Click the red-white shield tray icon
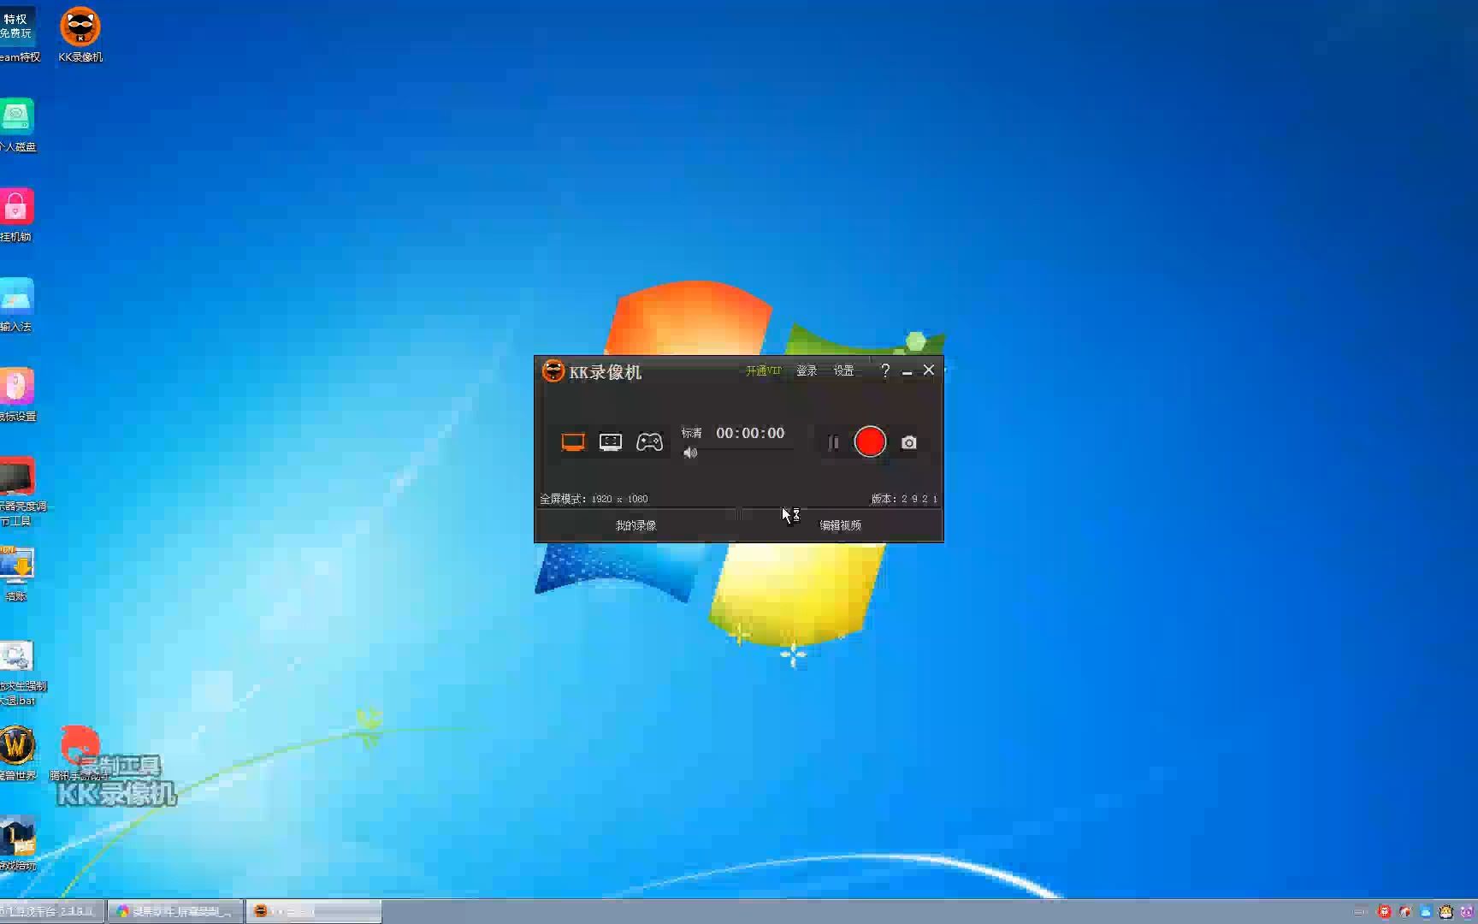 [1404, 912]
